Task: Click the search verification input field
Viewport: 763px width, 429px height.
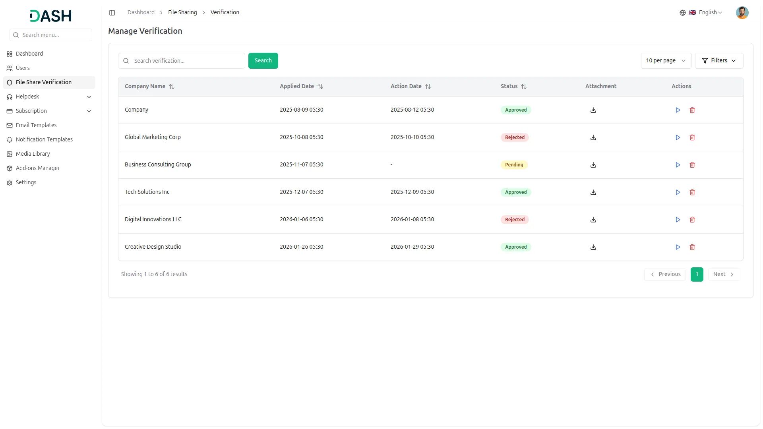Action: pyautogui.click(x=181, y=60)
